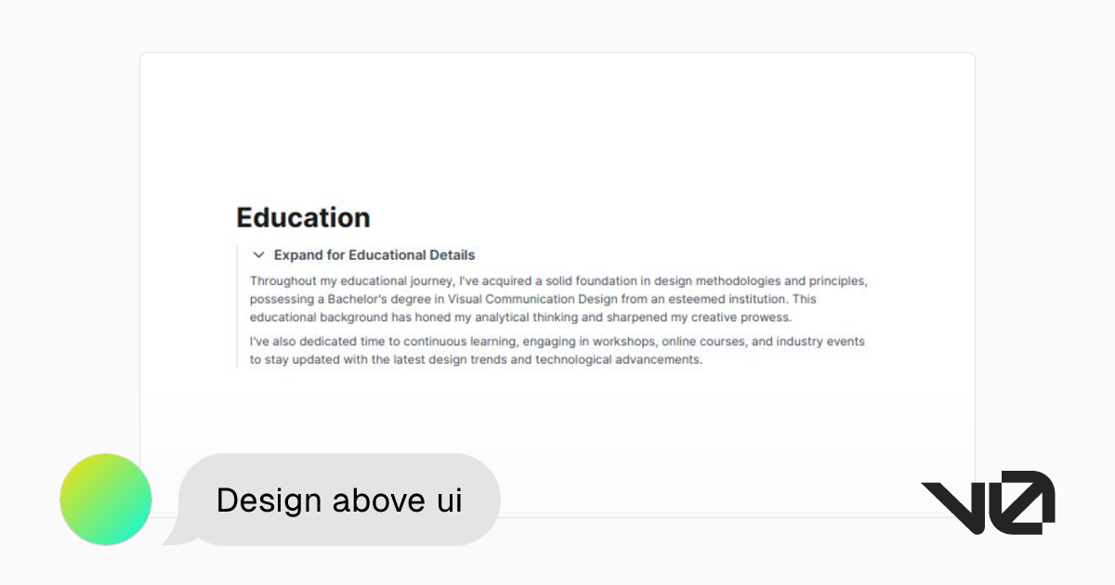This screenshot has height=585, width=1115.
Task: Click the downward arrow before the expander label
Action: pyautogui.click(x=259, y=254)
